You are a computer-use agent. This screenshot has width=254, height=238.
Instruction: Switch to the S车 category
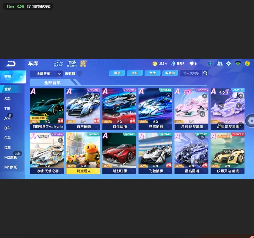click(x=7, y=99)
